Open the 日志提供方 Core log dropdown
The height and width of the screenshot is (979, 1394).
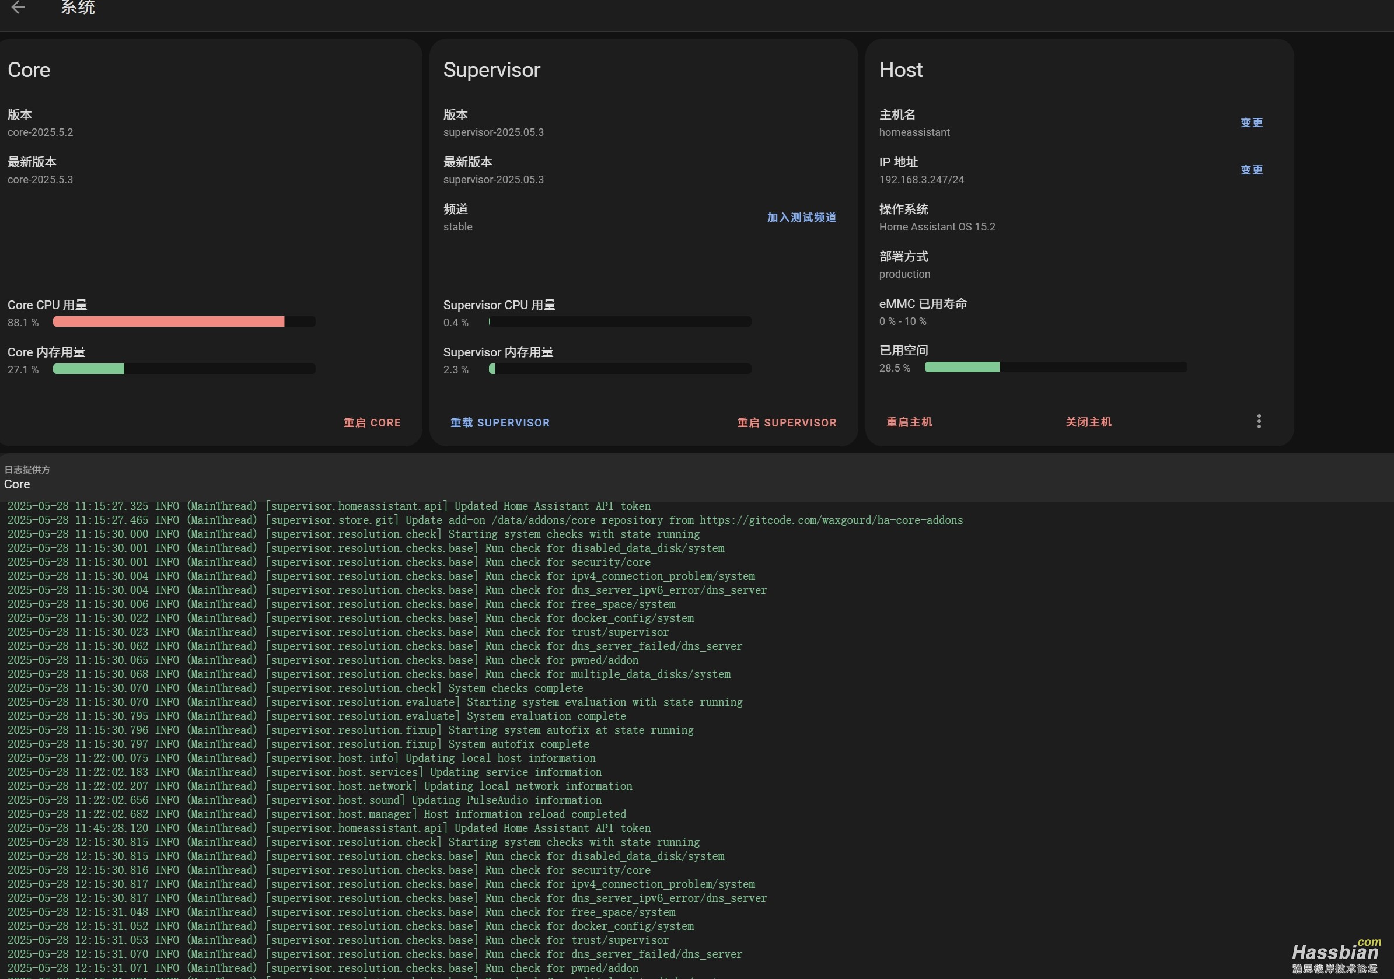[x=697, y=478]
